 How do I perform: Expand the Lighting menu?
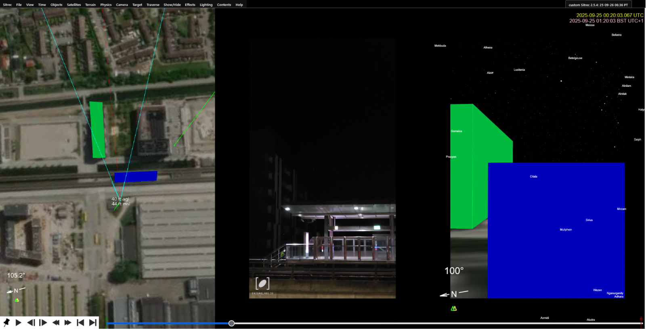coord(206,5)
